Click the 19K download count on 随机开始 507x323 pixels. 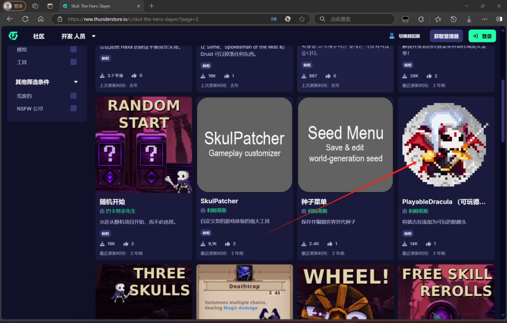(x=111, y=244)
